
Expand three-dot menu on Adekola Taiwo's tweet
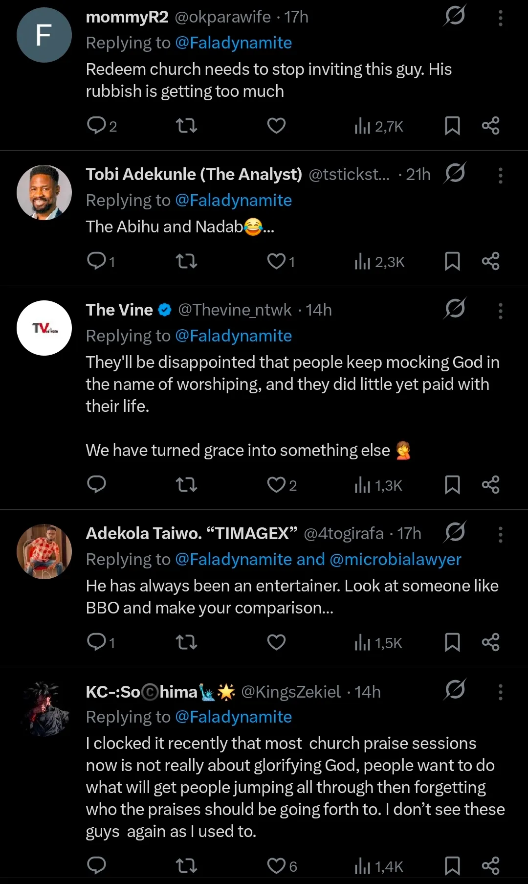(500, 534)
